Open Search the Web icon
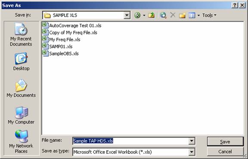The image size is (248, 159). 163,15
